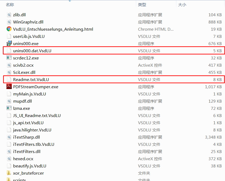Click the 888 KB size value
Screen dimensions: 225x181
215,22
